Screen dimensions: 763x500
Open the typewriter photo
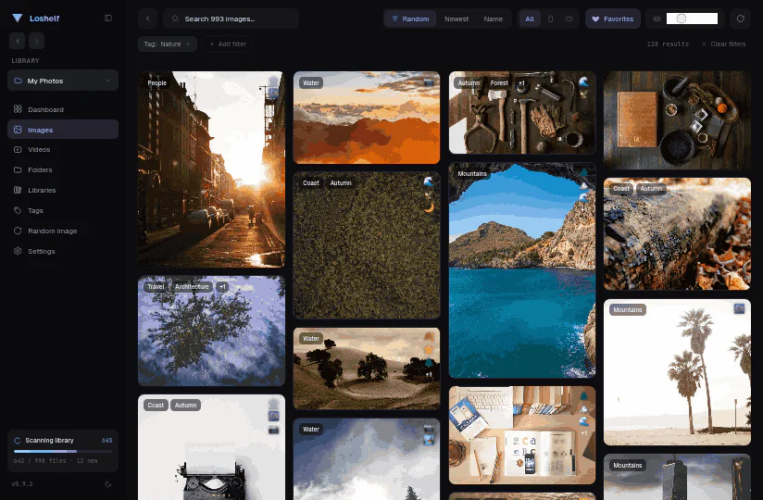tap(211, 447)
